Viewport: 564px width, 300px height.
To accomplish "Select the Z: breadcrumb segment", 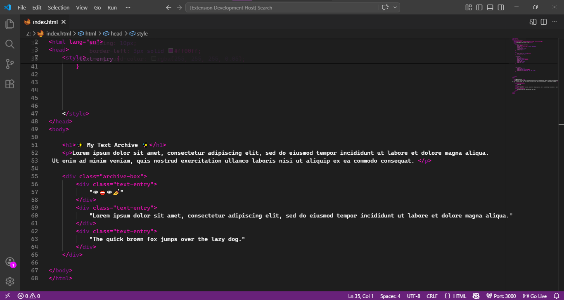I will coord(28,33).
